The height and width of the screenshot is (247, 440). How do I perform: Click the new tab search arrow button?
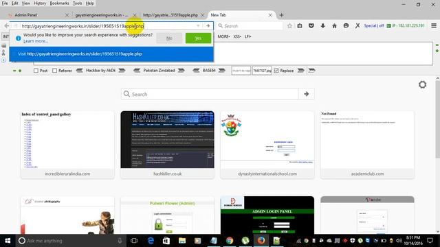coord(306,94)
